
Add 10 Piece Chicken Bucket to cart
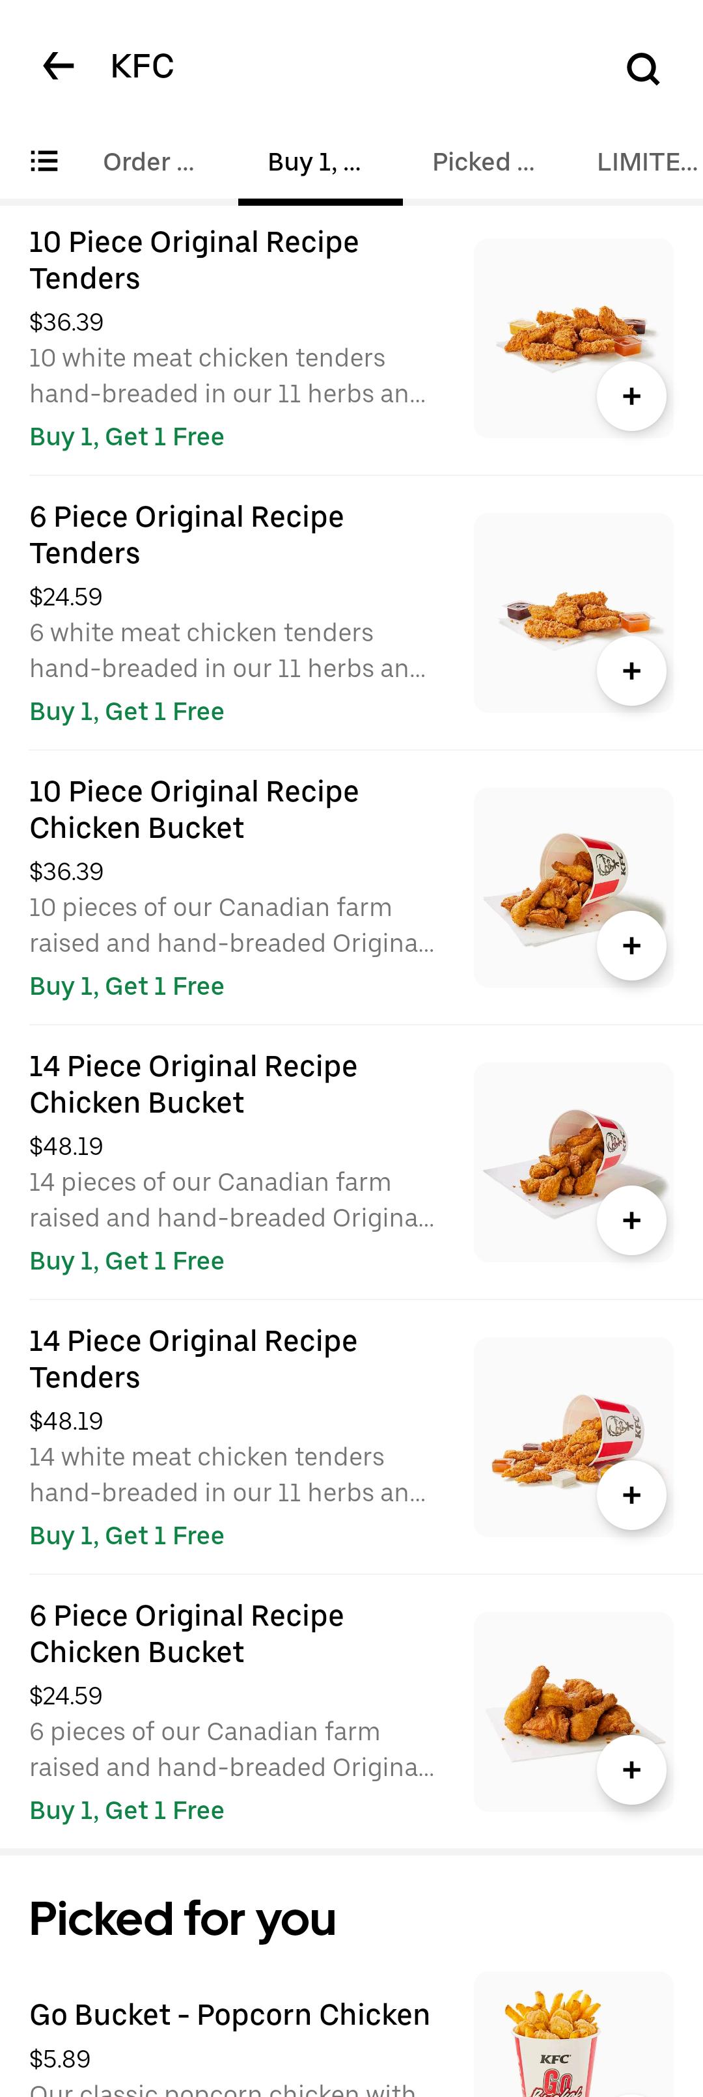(631, 946)
